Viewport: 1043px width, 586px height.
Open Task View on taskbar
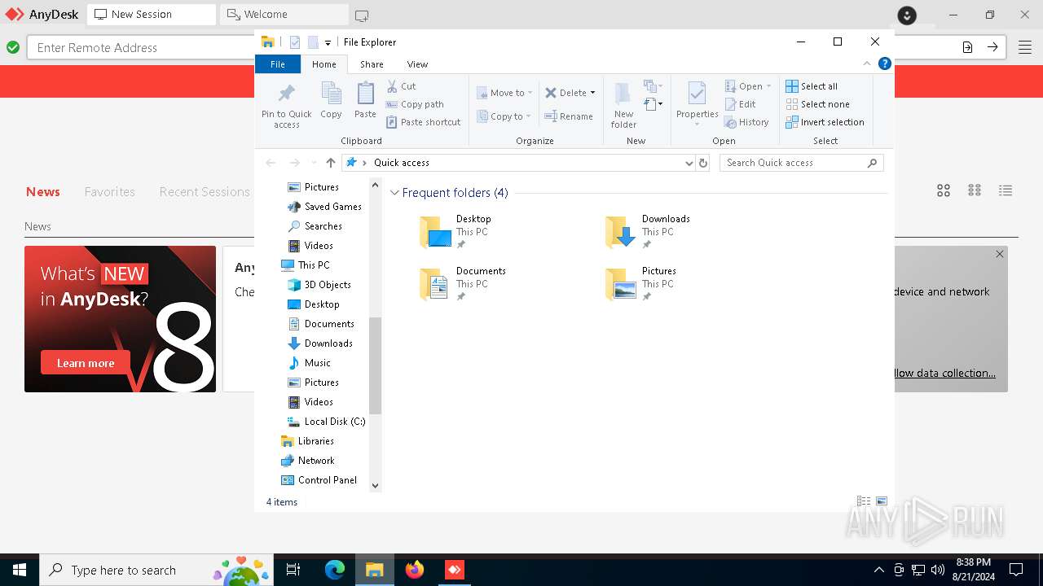[x=293, y=570]
